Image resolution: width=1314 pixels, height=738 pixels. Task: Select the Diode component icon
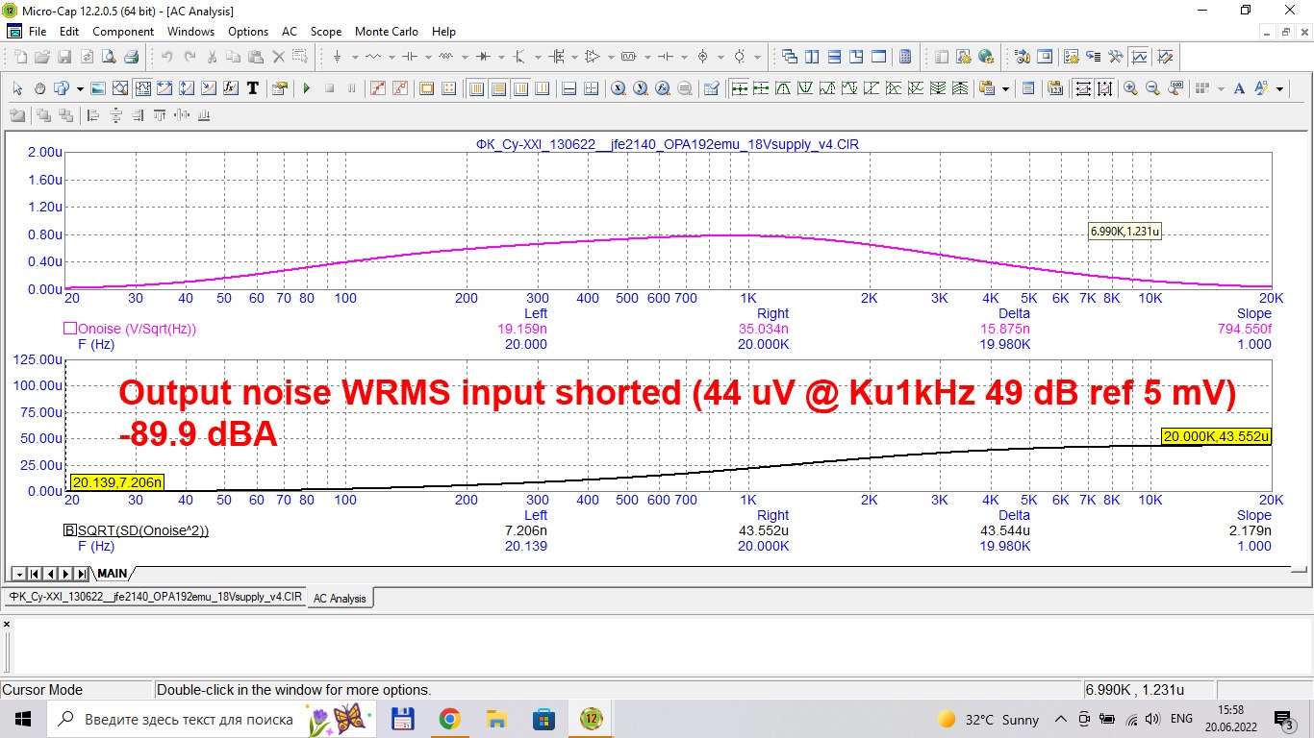(483, 57)
